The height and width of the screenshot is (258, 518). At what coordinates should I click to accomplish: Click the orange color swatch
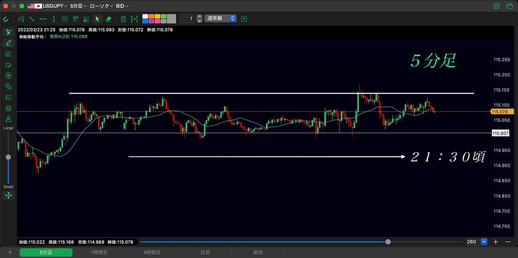152,16
